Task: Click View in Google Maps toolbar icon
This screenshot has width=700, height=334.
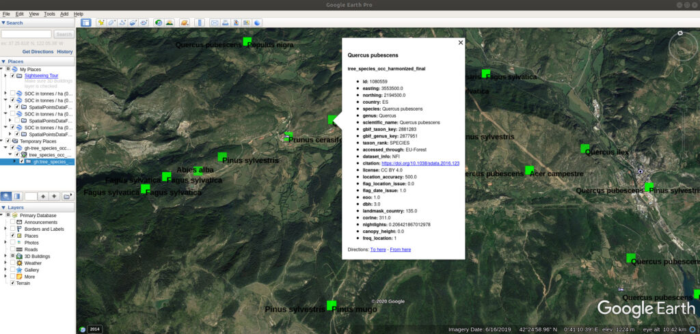Action: [247, 23]
